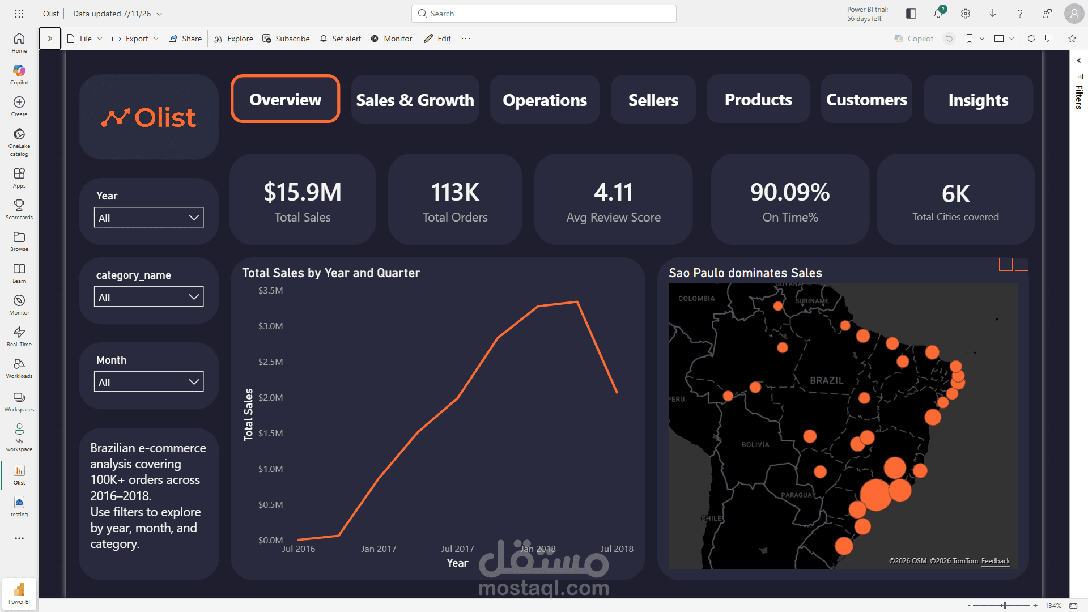The image size is (1088, 612).
Task: Open Apps in the sidebar
Action: [19, 177]
